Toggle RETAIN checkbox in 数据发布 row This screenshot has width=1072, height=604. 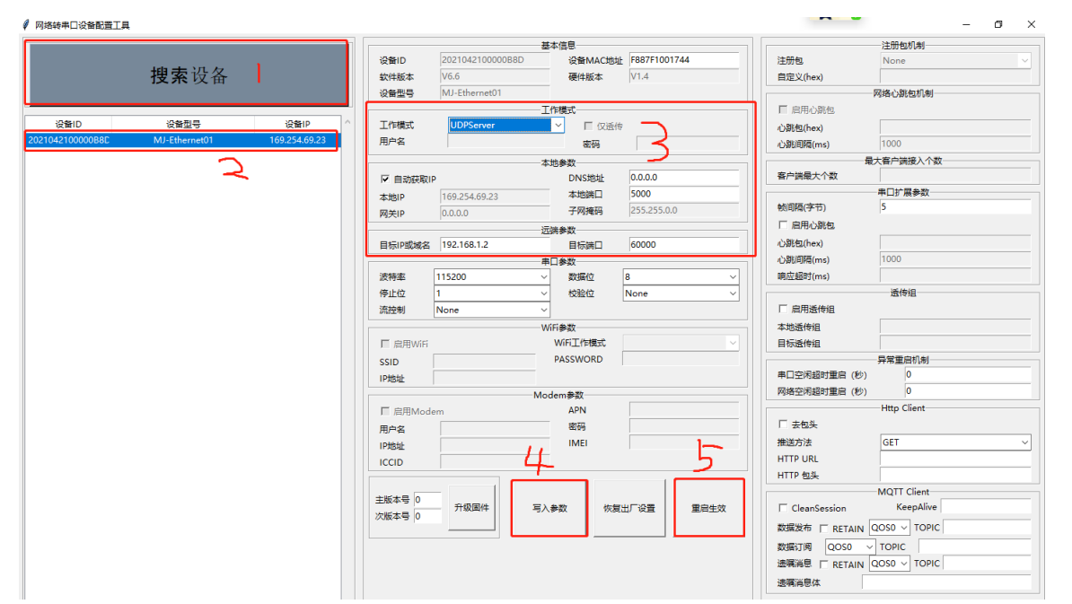(x=824, y=528)
